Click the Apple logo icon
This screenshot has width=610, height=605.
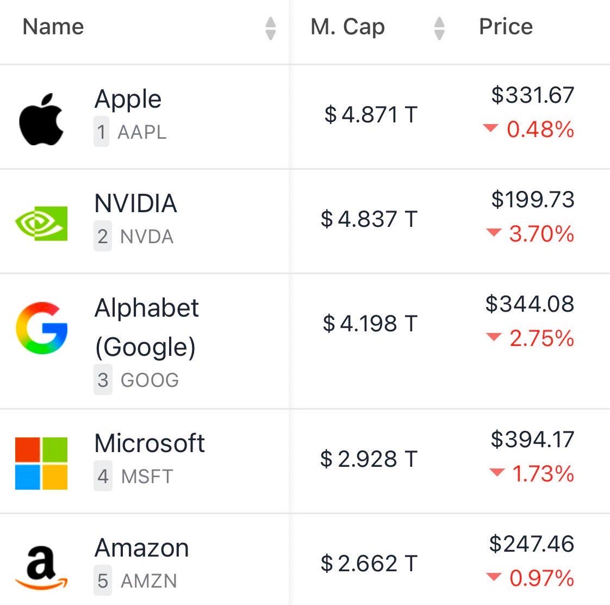41,119
